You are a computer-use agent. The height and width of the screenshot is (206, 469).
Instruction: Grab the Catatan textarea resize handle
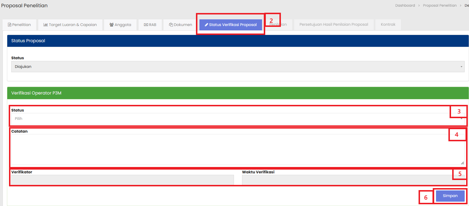(x=462, y=163)
